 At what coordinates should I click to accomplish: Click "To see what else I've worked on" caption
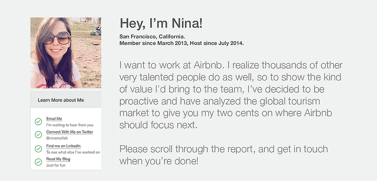[x=73, y=152]
